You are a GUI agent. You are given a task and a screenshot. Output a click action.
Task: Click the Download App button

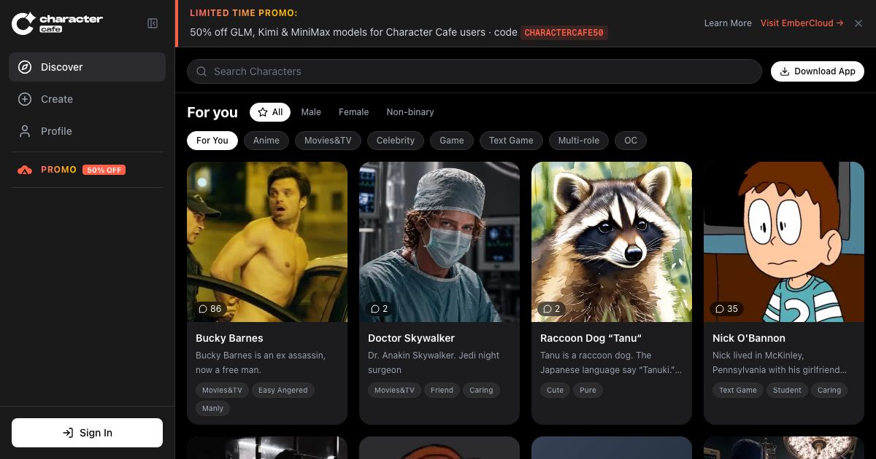pyautogui.click(x=818, y=71)
